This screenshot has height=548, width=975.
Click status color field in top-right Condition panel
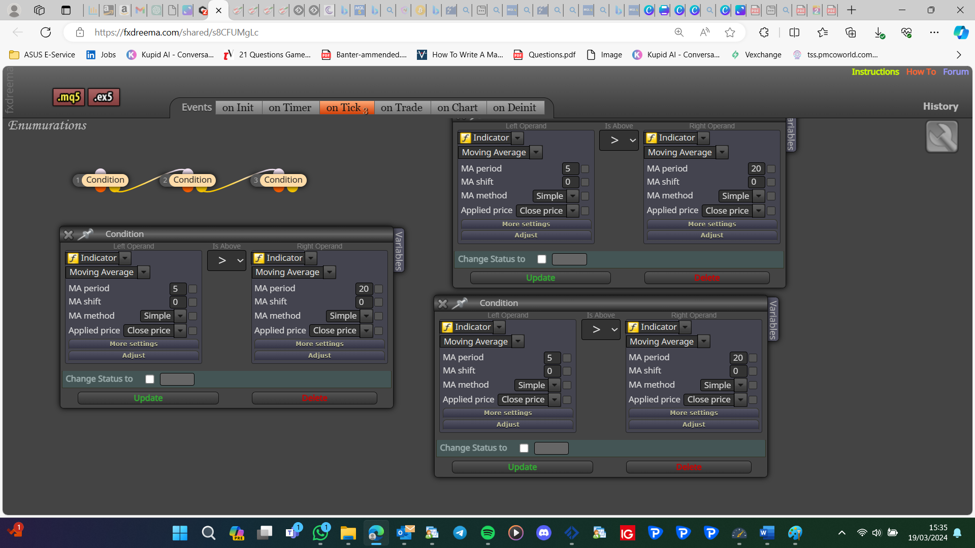coord(569,259)
